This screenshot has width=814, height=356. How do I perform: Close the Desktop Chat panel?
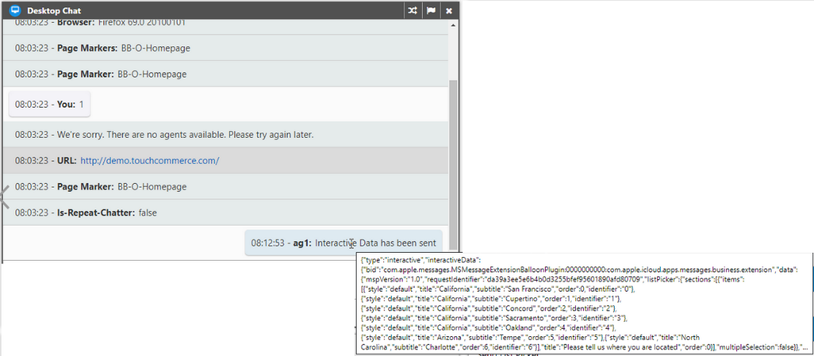click(449, 11)
